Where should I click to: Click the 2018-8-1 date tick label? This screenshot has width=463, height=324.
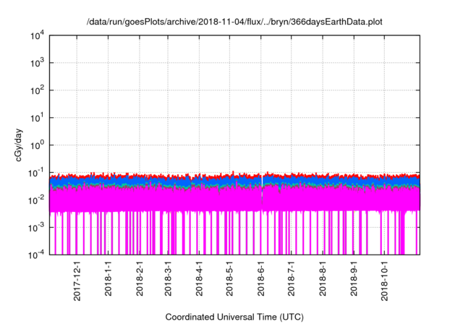point(323,278)
